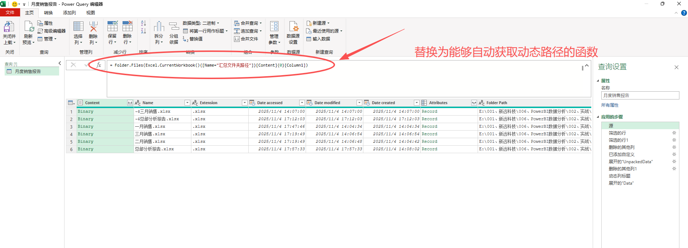
Task: Click the Manage Parameters (管理参数) icon
Action: (x=274, y=27)
